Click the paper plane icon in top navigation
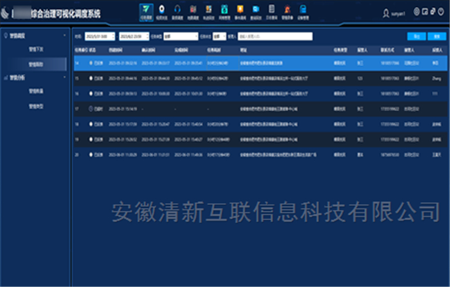The width and height of the screenshot is (450, 287). [146, 10]
